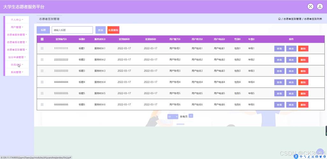Open the IME settings gear icon

324,156
